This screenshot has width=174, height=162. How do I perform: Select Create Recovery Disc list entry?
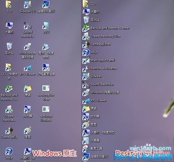pyautogui.click(x=102, y=36)
